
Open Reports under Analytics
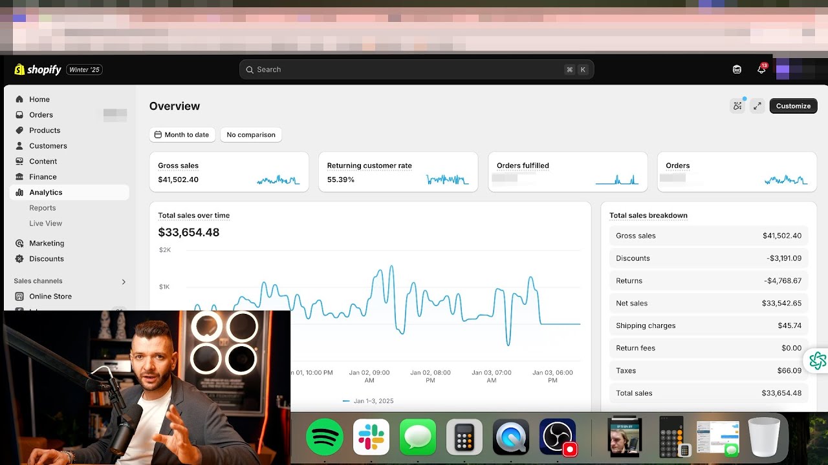click(x=43, y=208)
